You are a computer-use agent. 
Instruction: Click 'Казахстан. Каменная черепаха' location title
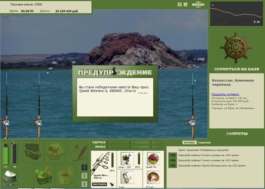point(233,82)
